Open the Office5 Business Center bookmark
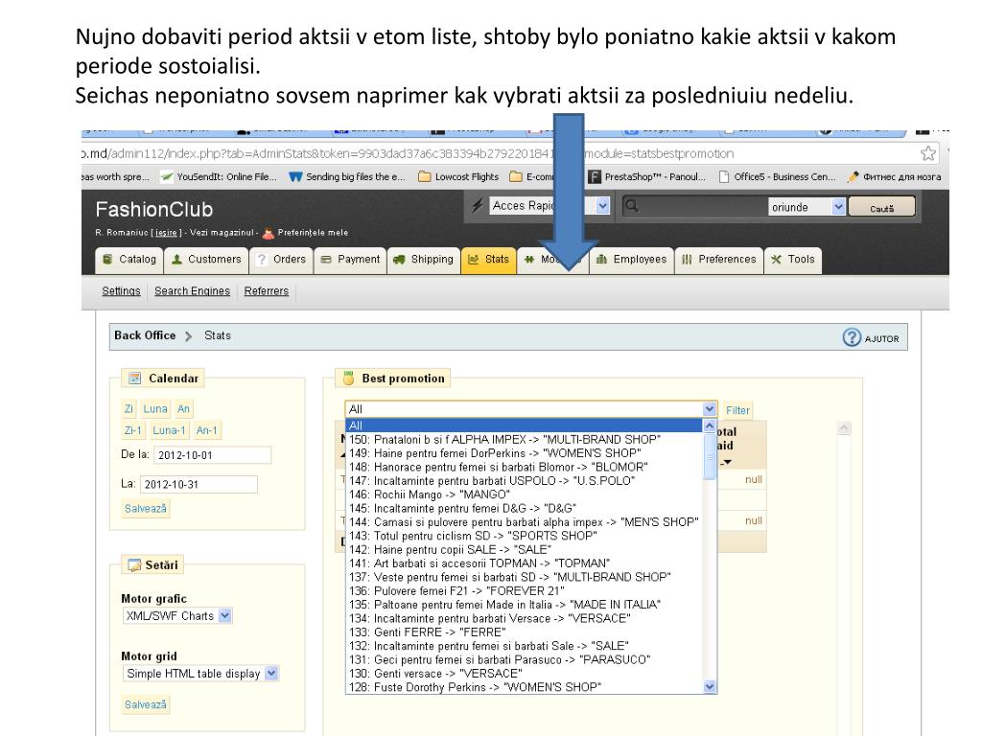This screenshot has width=982, height=736. click(x=777, y=177)
